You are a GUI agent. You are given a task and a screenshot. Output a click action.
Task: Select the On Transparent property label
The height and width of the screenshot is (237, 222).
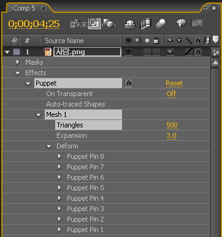click(x=69, y=94)
